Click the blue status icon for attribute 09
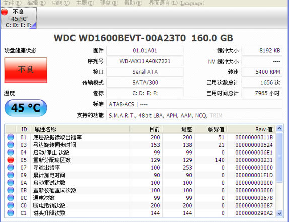This screenshot has height=222, width=289. [11, 175]
